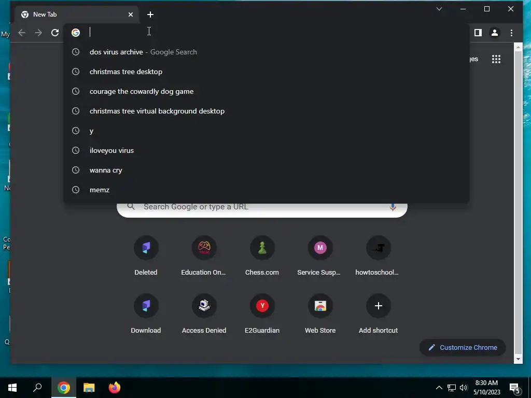
Task: Open the volume tray icon
Action: pos(464,388)
